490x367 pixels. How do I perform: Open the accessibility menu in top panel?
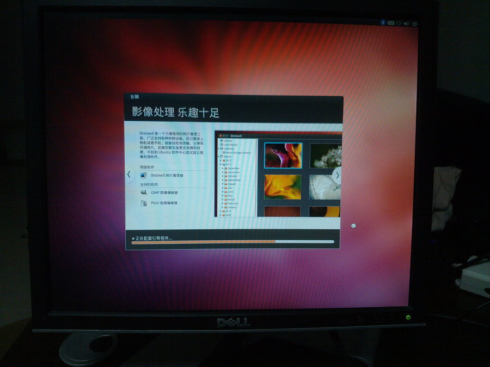[383, 23]
